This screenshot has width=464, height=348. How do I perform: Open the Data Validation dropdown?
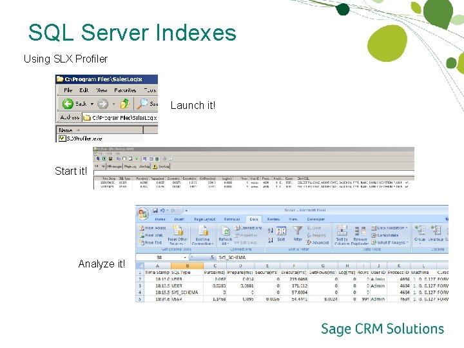click(x=390, y=228)
